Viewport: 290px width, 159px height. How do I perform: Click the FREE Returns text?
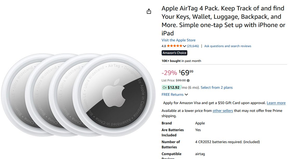(173, 94)
